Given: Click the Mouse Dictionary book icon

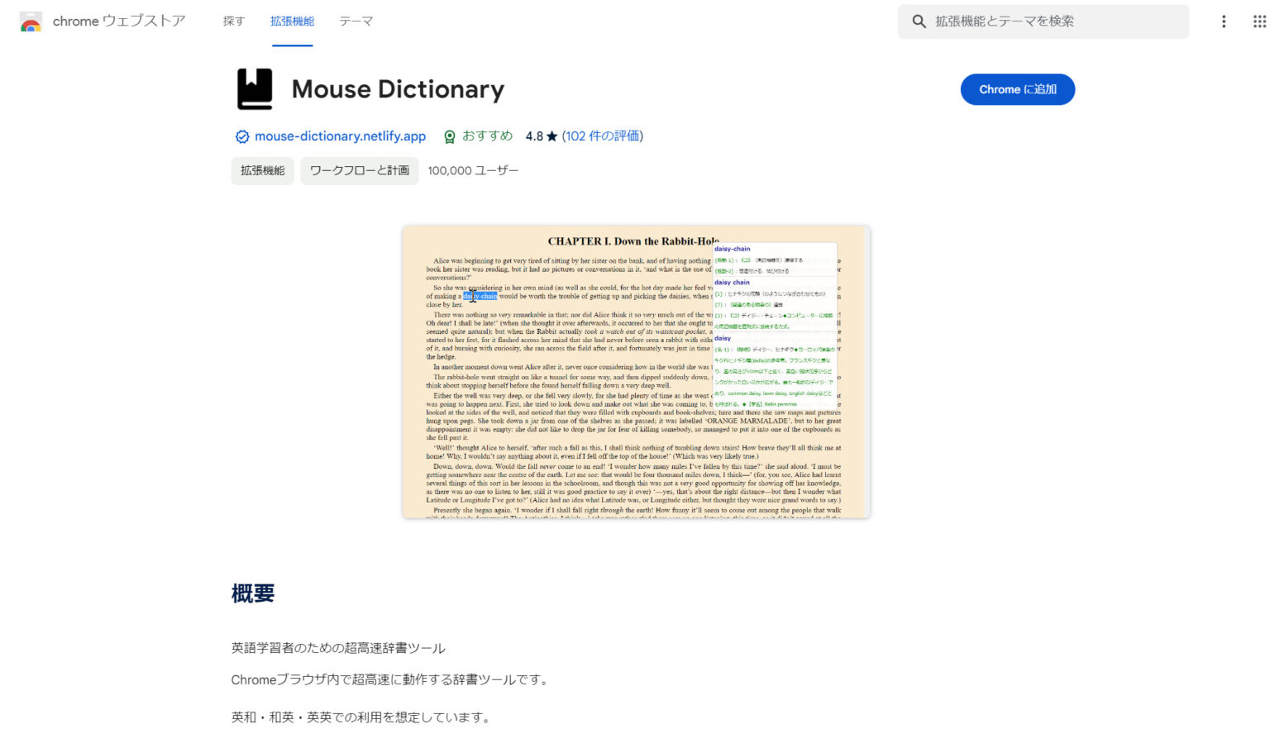Looking at the screenshot, I should [255, 88].
